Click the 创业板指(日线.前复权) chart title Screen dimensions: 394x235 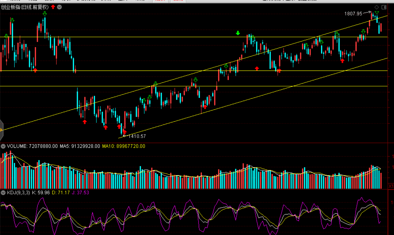25,7
